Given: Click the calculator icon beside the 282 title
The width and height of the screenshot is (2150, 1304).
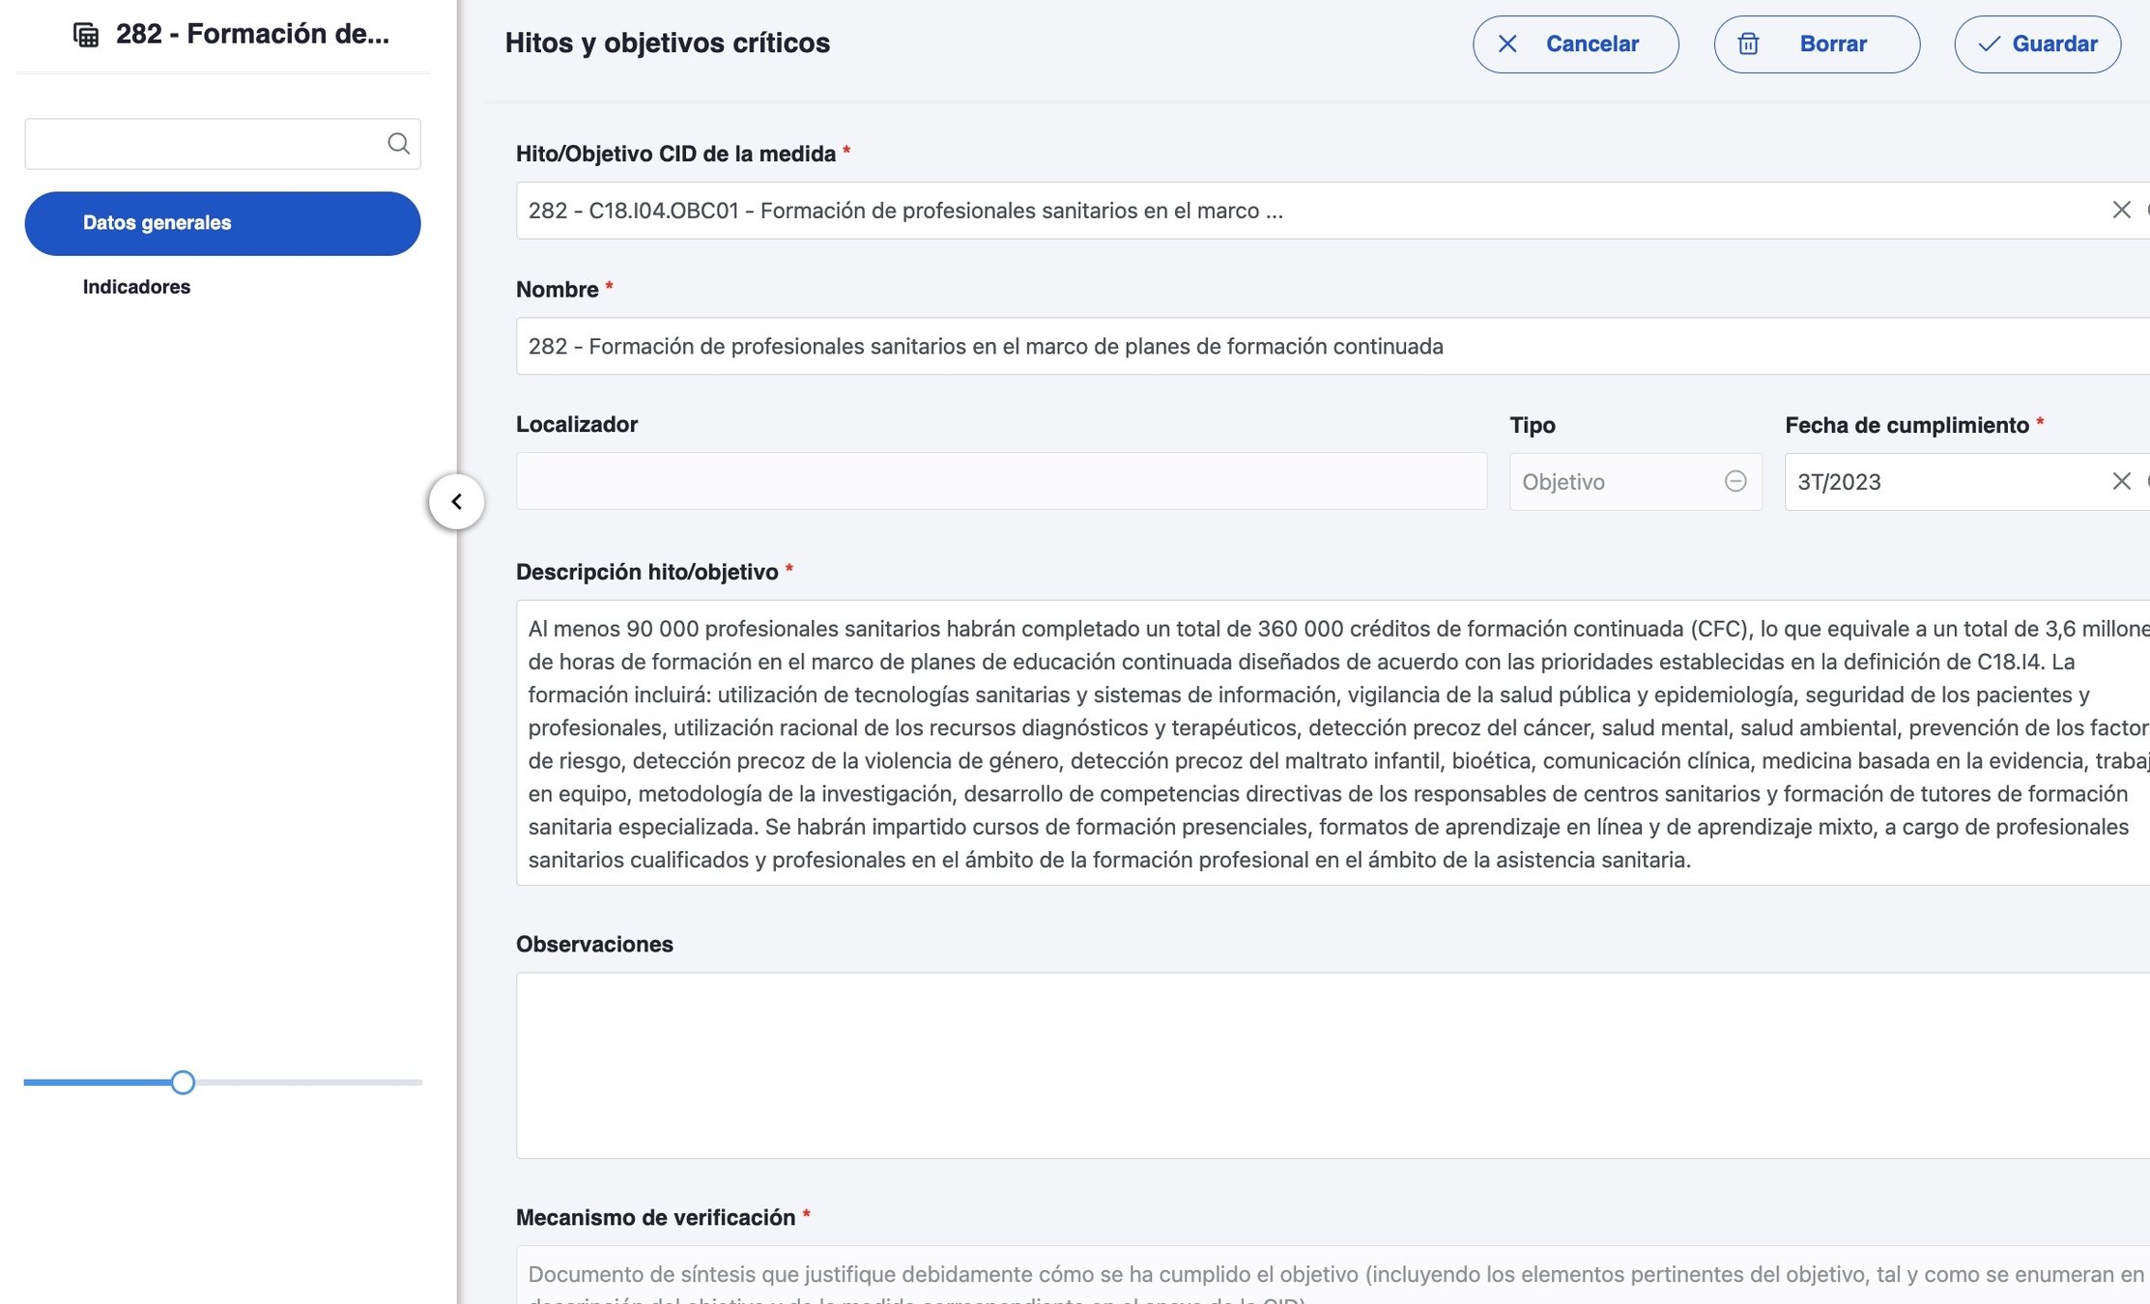Looking at the screenshot, I should point(86,35).
